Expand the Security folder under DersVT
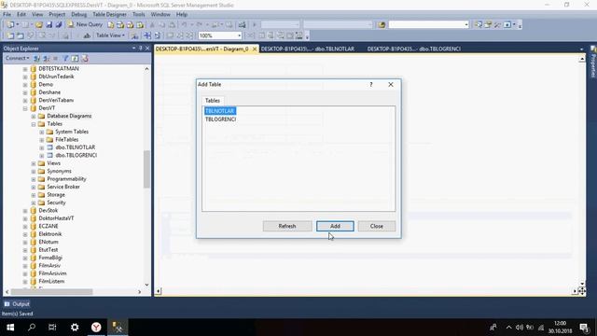Viewport: 597px width, 336px height. [34, 203]
